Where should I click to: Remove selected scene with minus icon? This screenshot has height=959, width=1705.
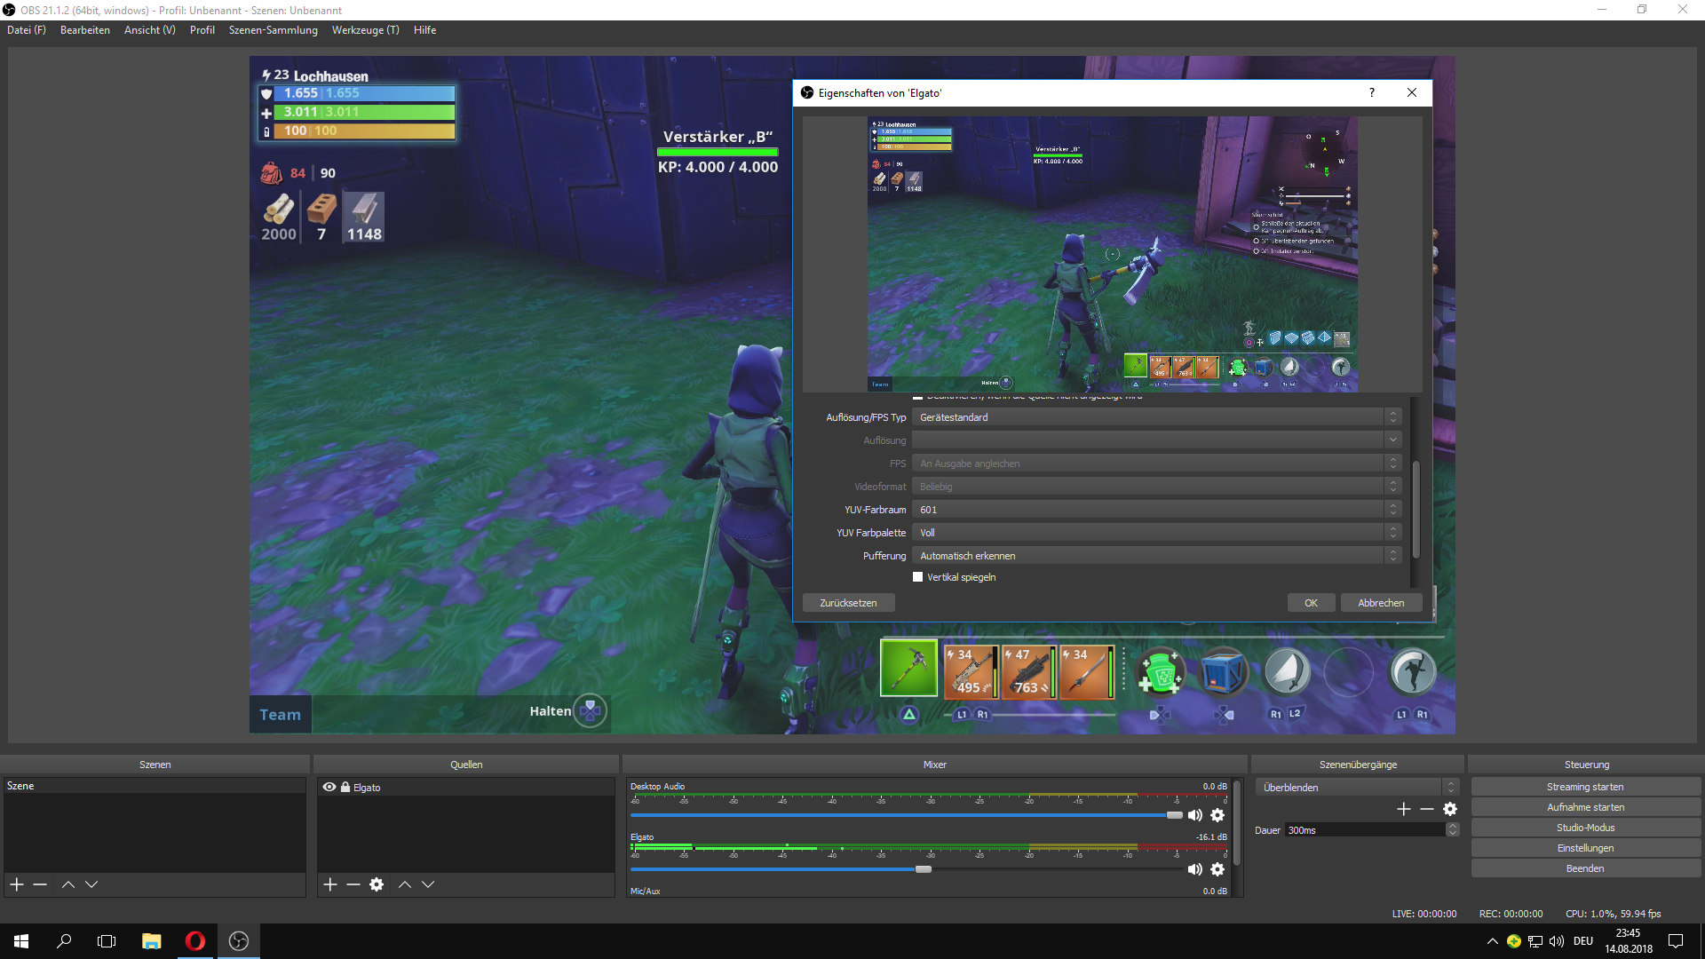click(40, 884)
